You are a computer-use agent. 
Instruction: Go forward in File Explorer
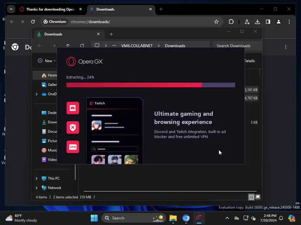pos(54,45)
